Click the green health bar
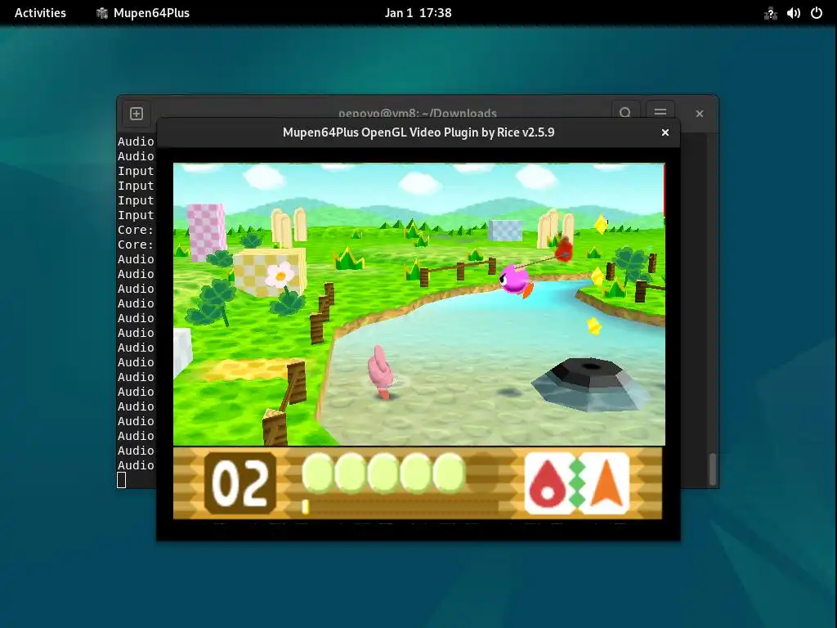 383,473
